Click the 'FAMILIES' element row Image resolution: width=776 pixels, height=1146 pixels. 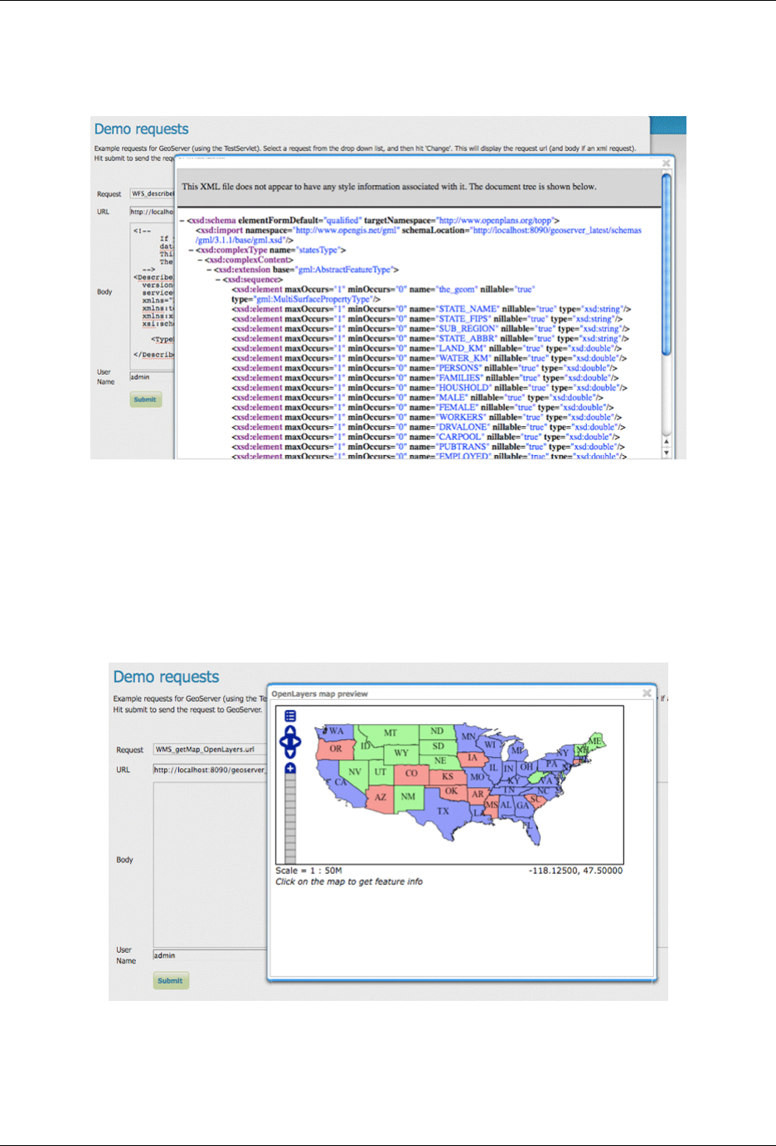pyautogui.click(x=425, y=378)
